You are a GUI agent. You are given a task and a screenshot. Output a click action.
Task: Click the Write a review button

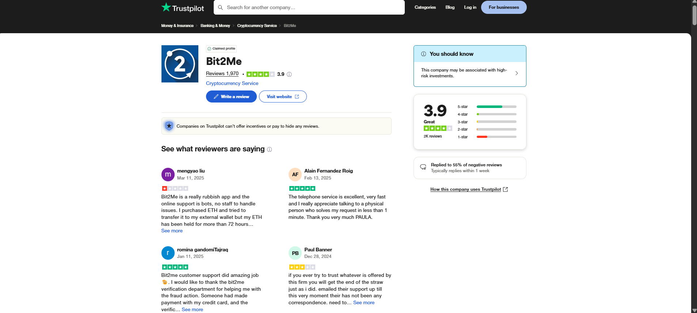coord(231,97)
